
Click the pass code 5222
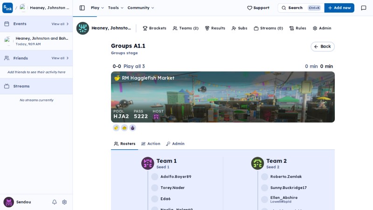141,116
